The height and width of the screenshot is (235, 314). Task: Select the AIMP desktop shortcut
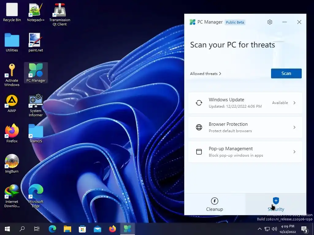coord(12,103)
